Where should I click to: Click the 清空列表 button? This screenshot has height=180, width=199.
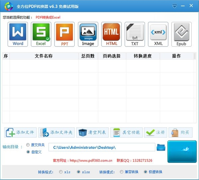click(93, 133)
